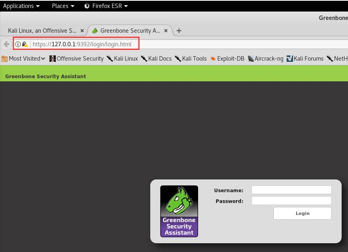
Task: Select the Greenbone Security Assistant tab
Action: (130, 31)
